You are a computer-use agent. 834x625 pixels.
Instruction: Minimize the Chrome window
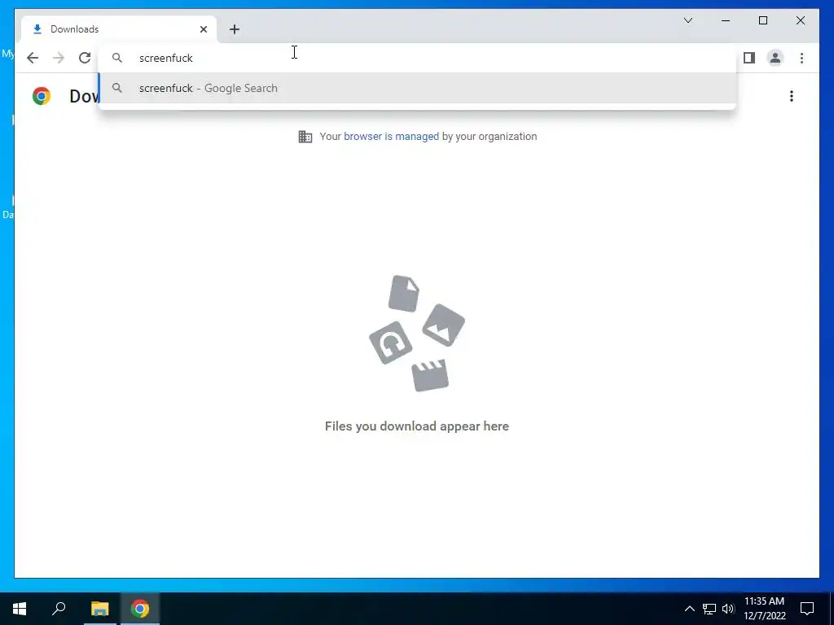(x=726, y=20)
